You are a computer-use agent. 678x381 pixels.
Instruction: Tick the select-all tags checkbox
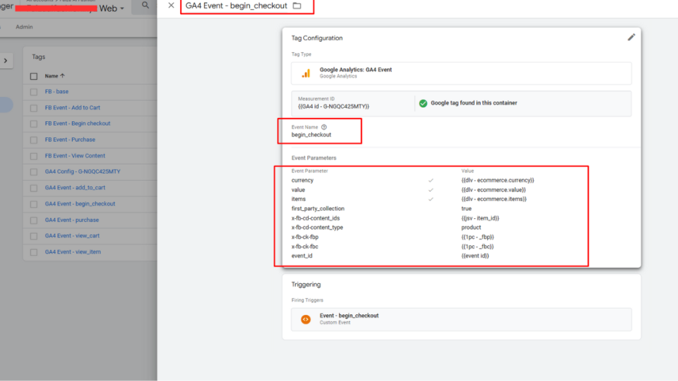pos(34,77)
